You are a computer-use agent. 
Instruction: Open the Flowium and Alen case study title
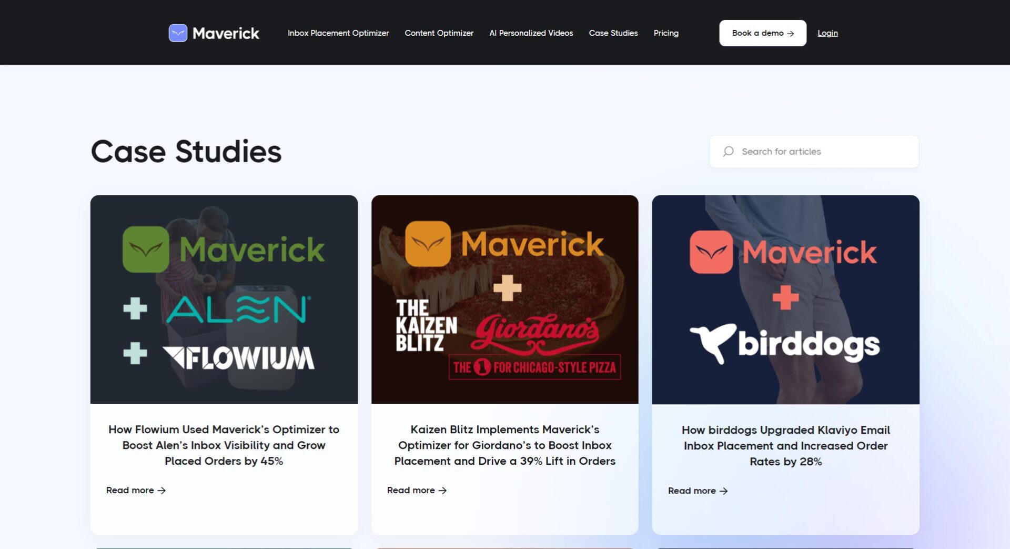(x=224, y=445)
